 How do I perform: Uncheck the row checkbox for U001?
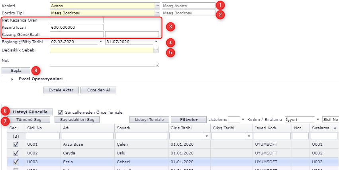(x=16, y=144)
